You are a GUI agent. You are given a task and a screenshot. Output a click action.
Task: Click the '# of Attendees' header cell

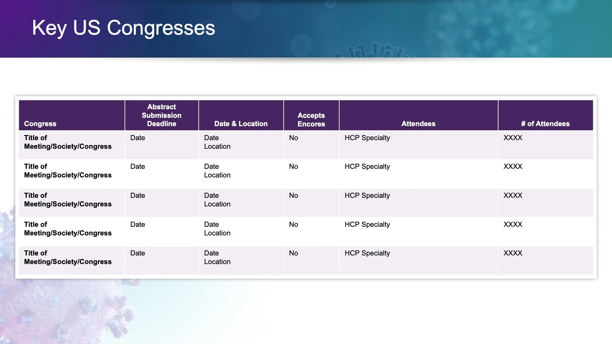(x=545, y=124)
